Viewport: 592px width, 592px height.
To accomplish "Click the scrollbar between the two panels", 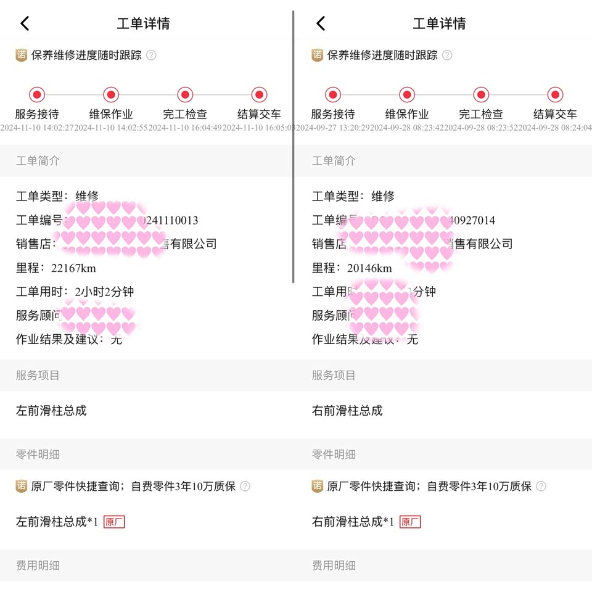I will (x=293, y=147).
